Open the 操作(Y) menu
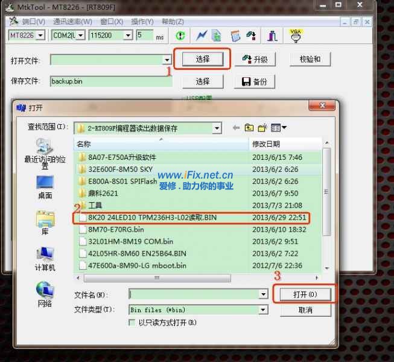The width and height of the screenshot is (394, 362). [142, 22]
